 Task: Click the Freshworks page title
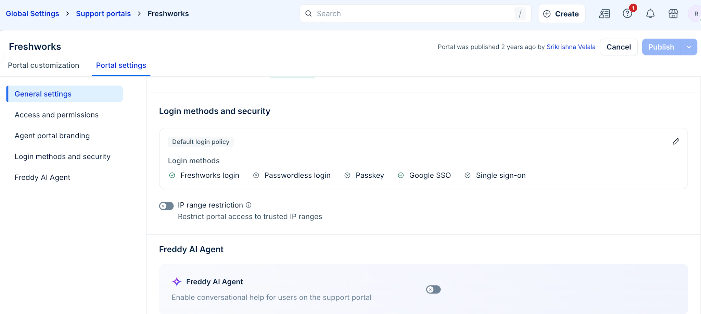coord(35,47)
